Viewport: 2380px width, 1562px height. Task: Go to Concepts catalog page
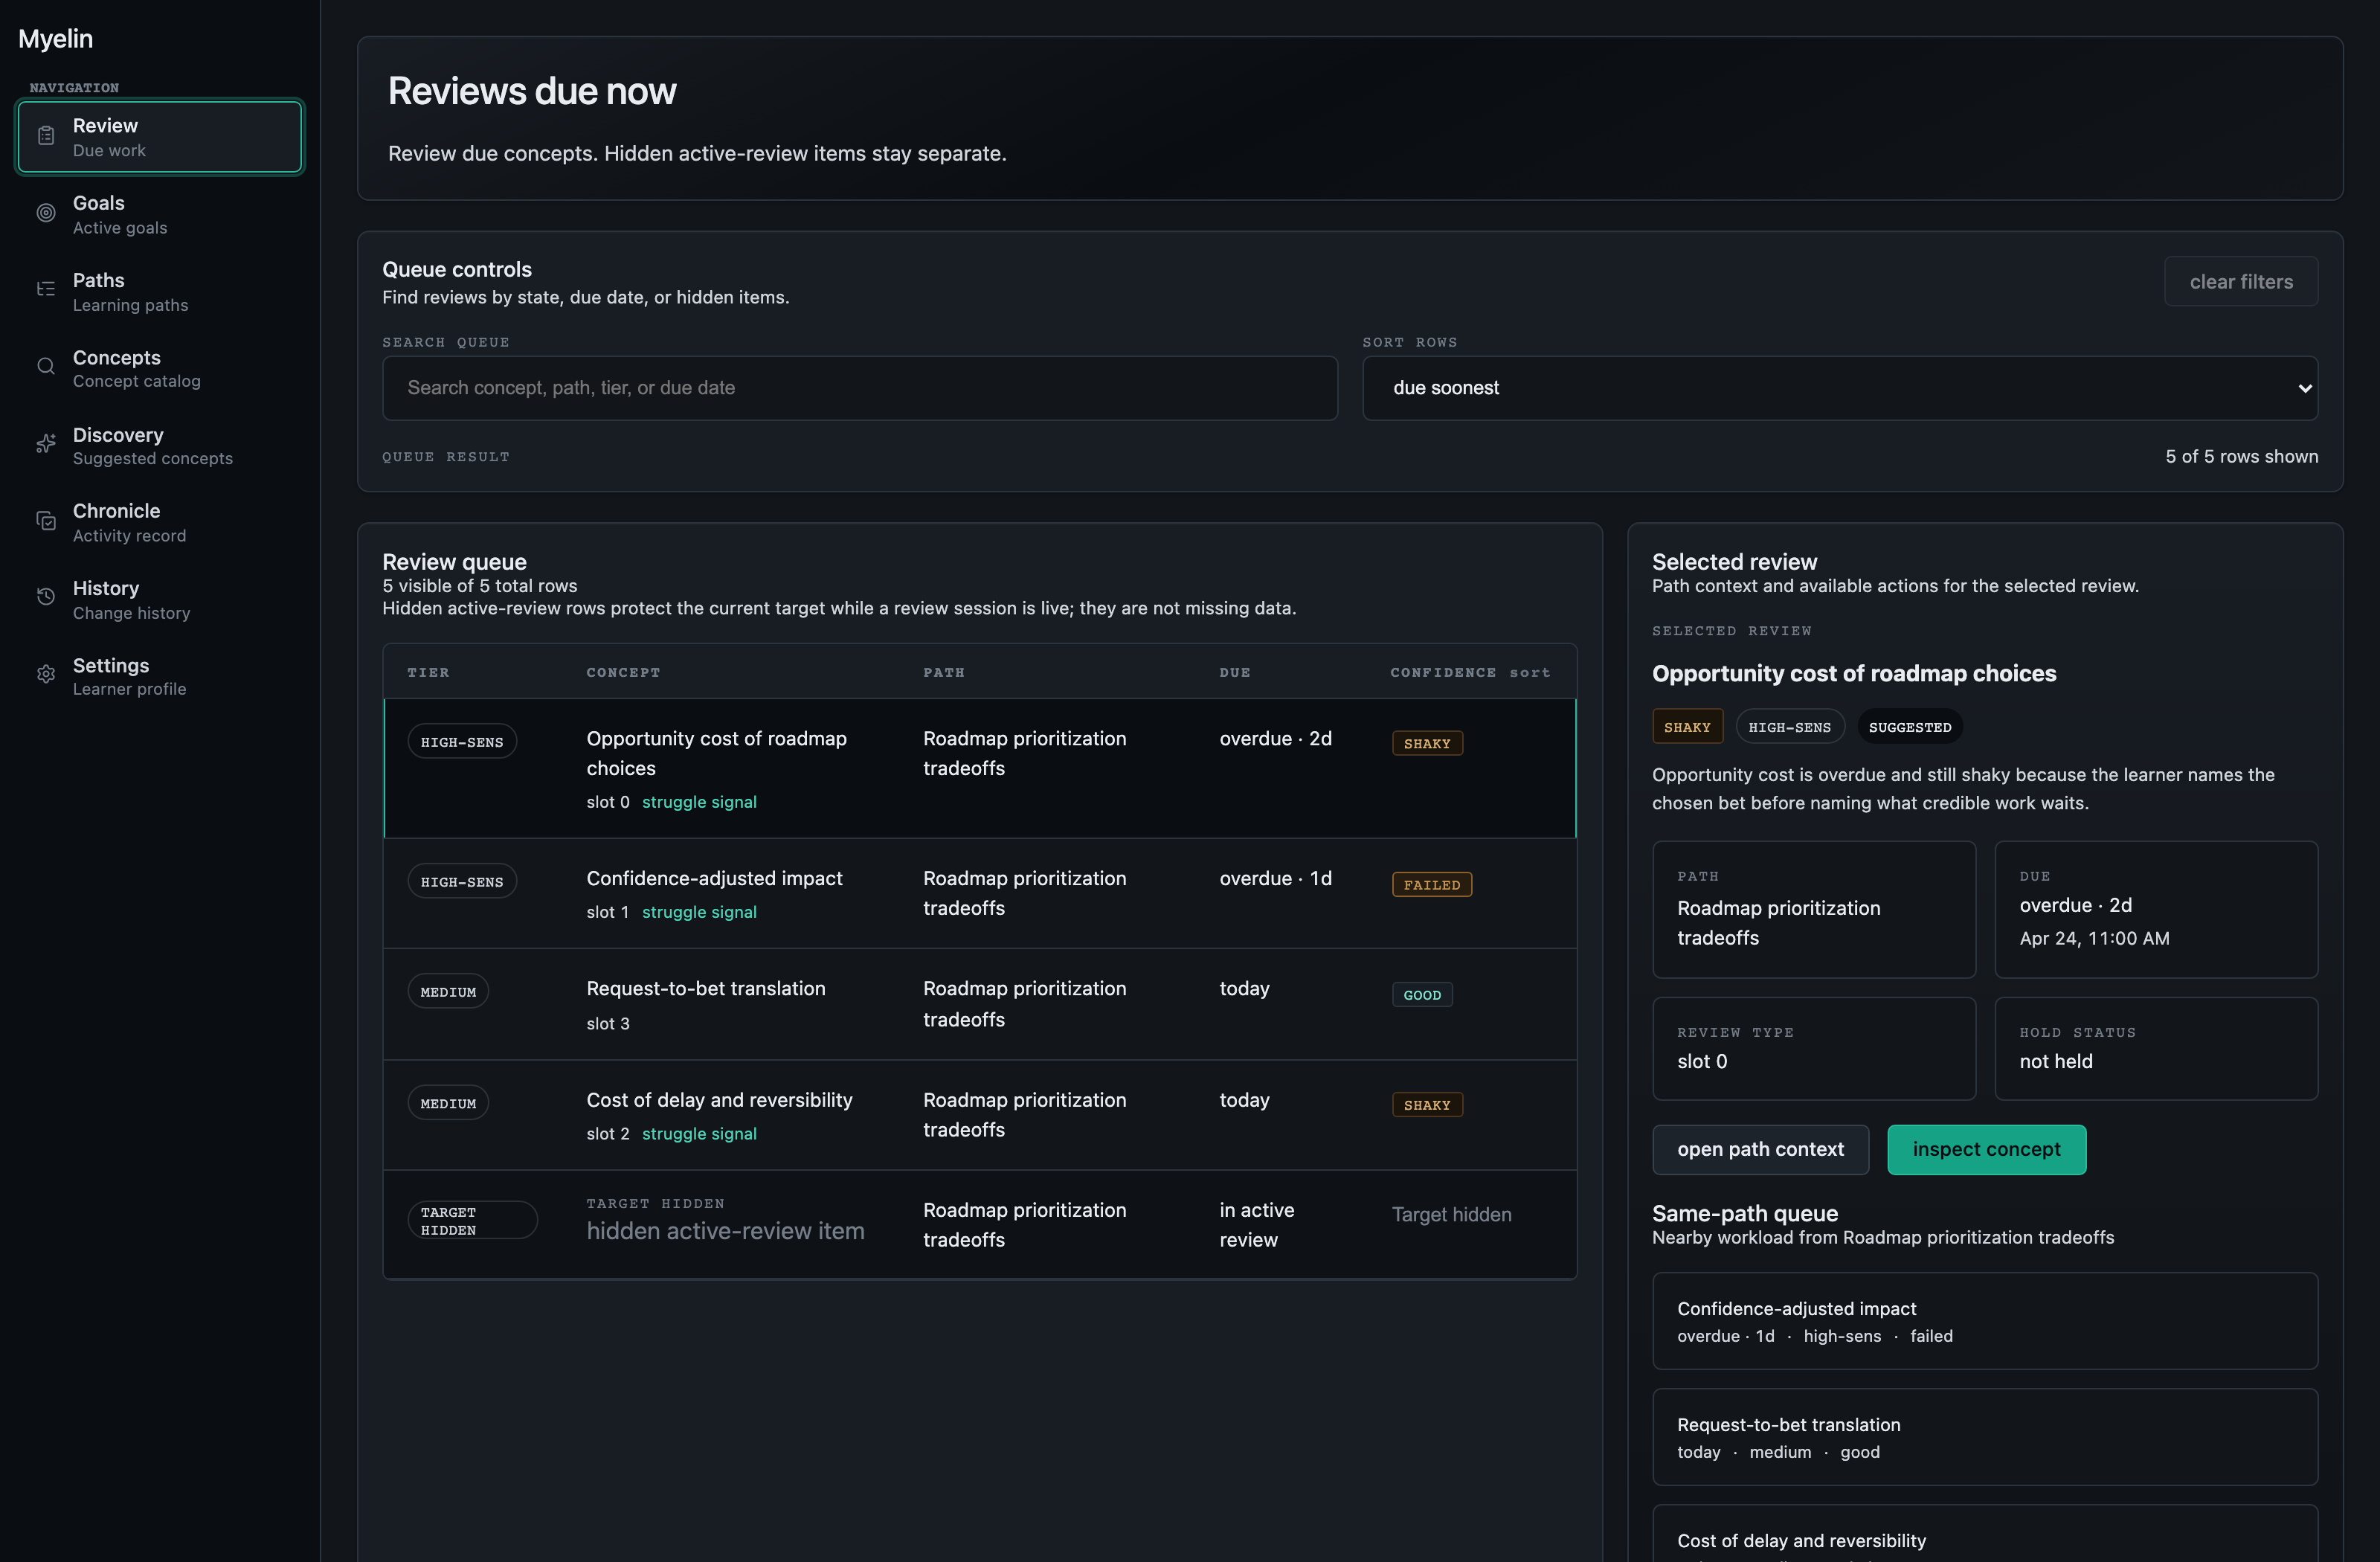pos(160,368)
